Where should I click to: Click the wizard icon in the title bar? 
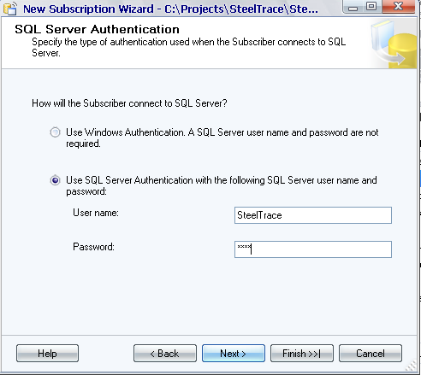[10, 9]
